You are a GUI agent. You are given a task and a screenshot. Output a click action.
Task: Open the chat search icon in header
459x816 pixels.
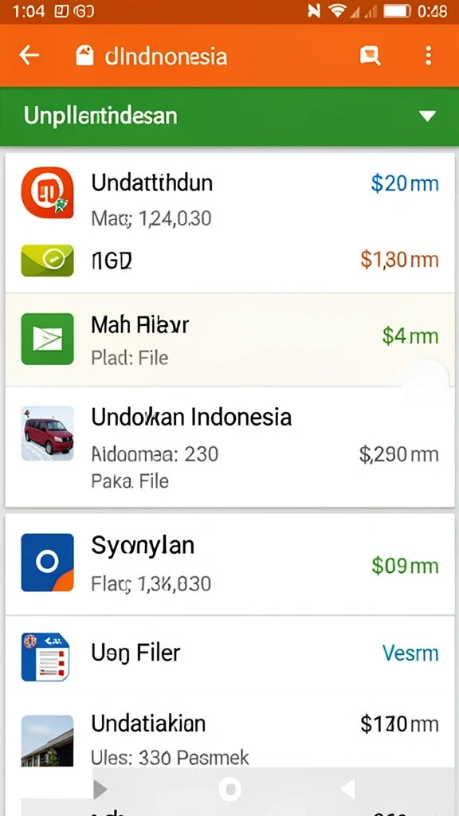pyautogui.click(x=370, y=55)
